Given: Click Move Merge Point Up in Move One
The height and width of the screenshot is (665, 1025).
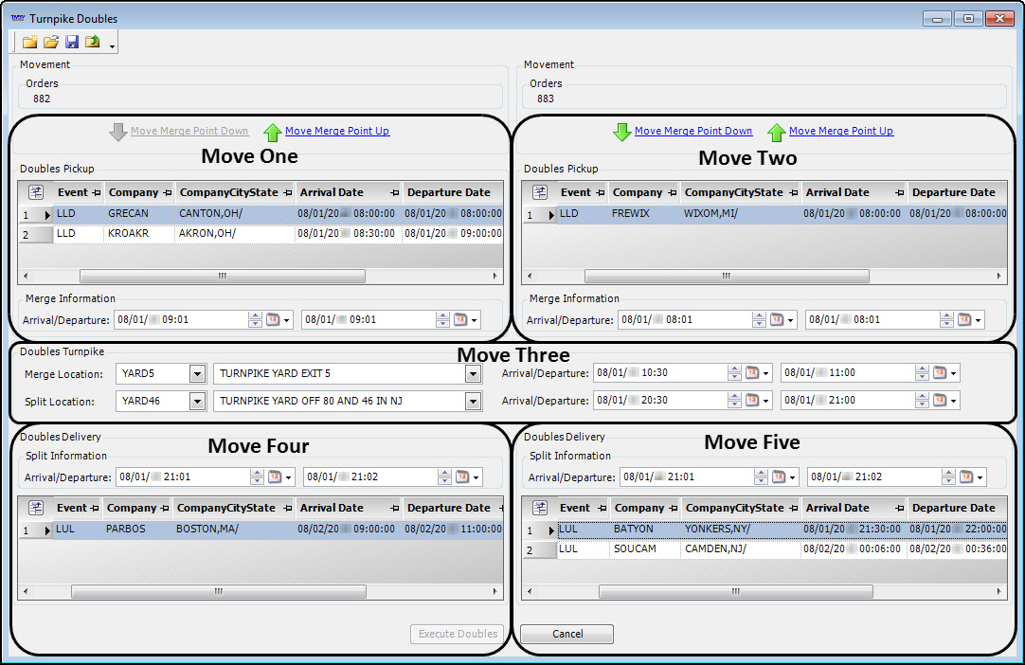Looking at the screenshot, I should (337, 131).
